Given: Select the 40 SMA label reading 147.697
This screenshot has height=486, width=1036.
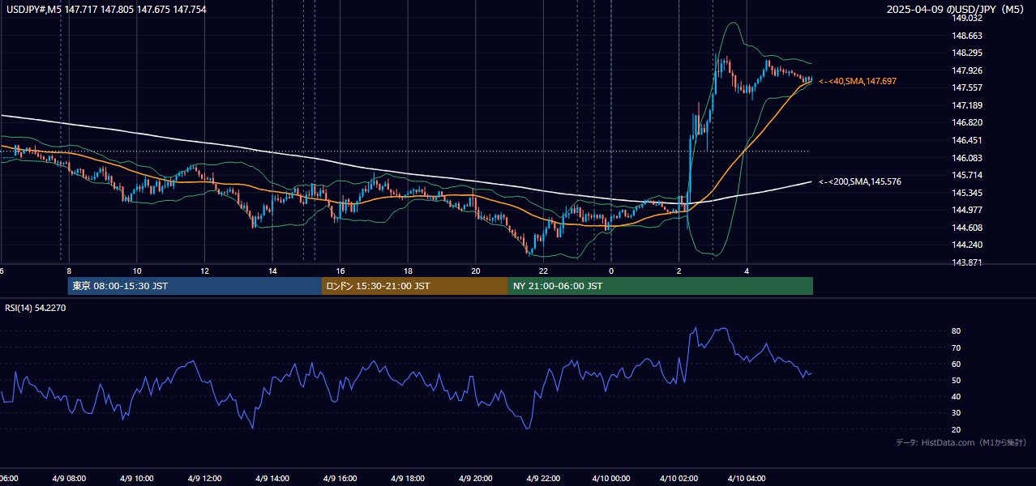Looking at the screenshot, I should (858, 82).
